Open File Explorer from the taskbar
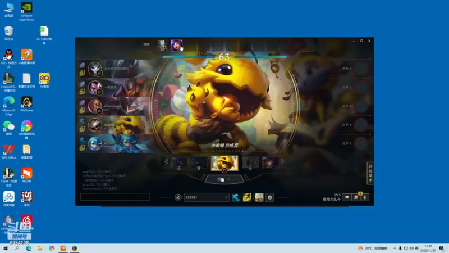 (x=40, y=249)
